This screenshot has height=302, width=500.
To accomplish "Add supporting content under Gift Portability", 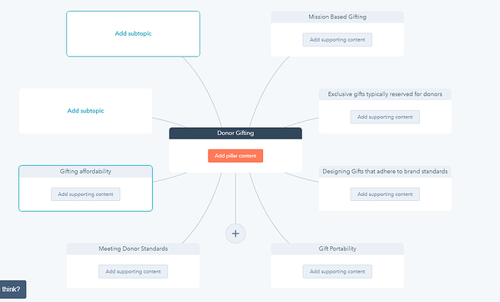I will (x=337, y=271).
